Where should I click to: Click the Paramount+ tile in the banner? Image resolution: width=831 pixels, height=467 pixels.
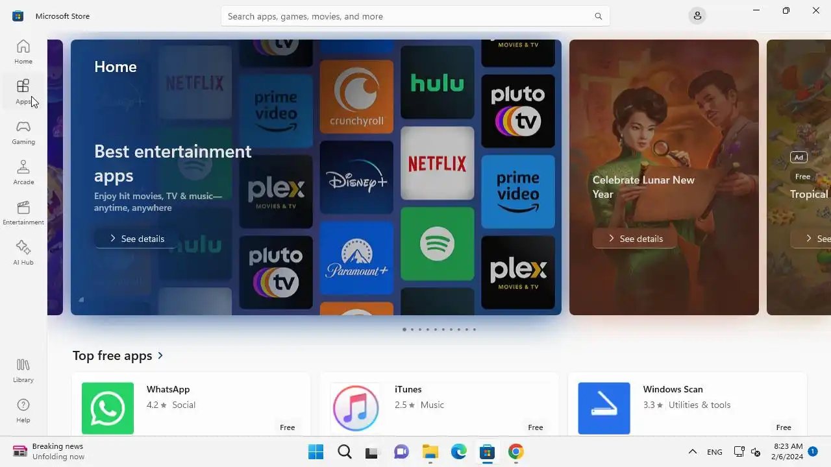[356, 258]
